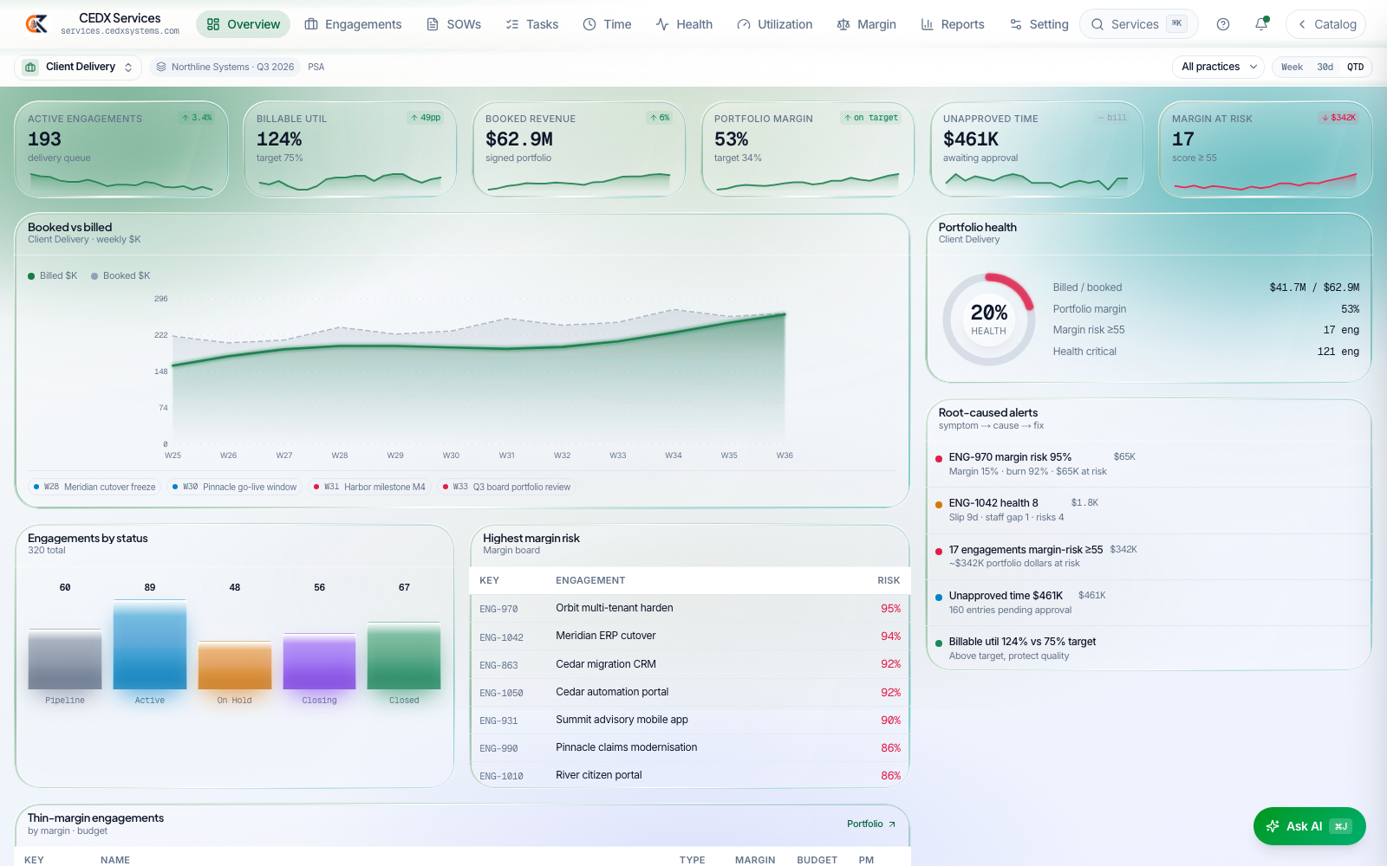
Task: Click the Portfolio arrow icon in Thin-margin engagements
Action: 892,824
